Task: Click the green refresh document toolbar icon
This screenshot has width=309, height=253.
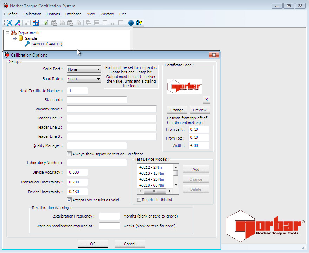Action: pos(46,23)
